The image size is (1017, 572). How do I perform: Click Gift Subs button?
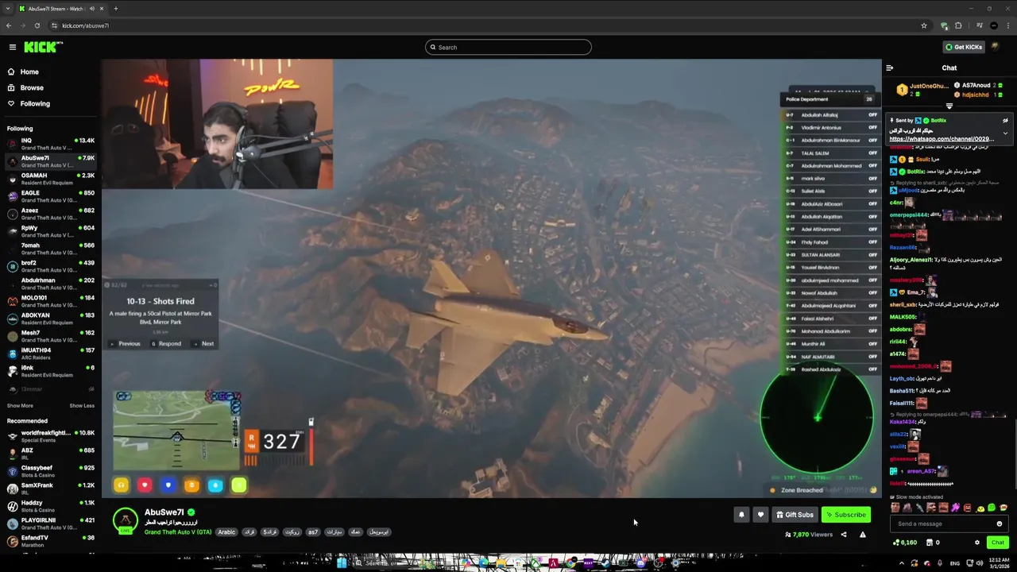(x=795, y=515)
